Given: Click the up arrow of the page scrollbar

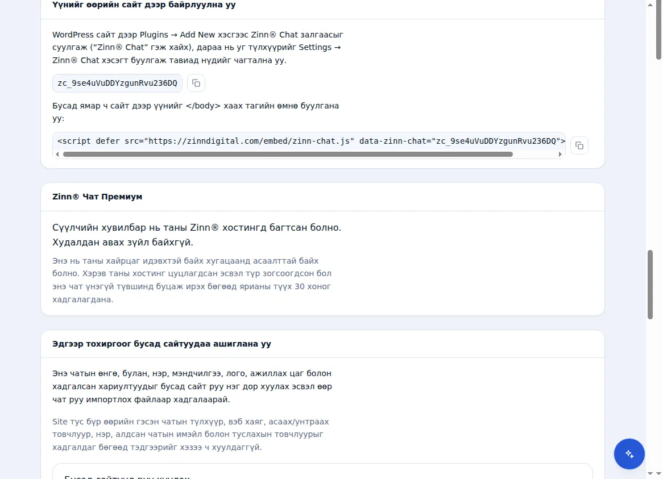Looking at the screenshot, I should point(650,5).
